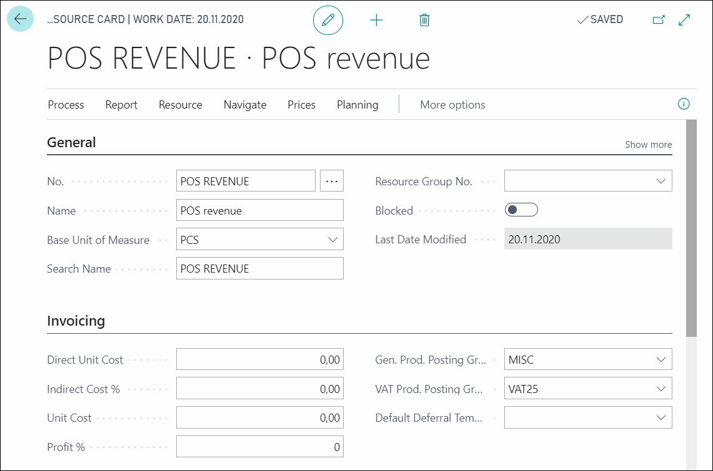Toggle the Blocked switch
Viewport: 713px width, 471px height.
[x=521, y=210]
